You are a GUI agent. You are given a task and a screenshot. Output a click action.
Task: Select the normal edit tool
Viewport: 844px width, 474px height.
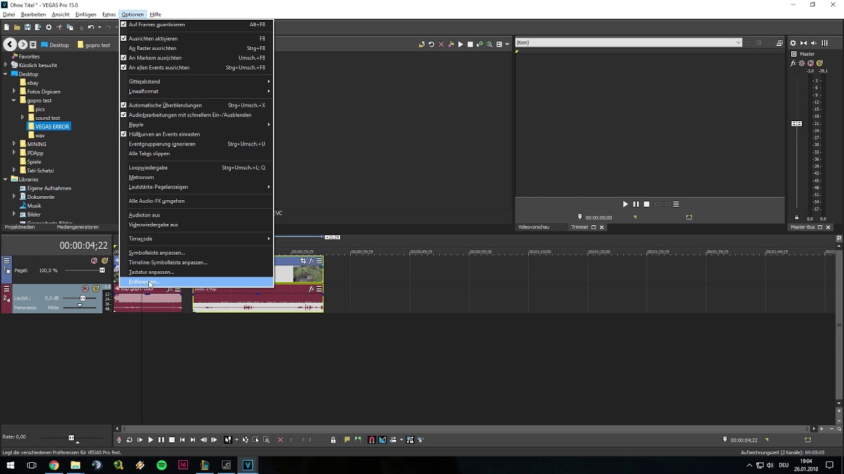click(227, 440)
